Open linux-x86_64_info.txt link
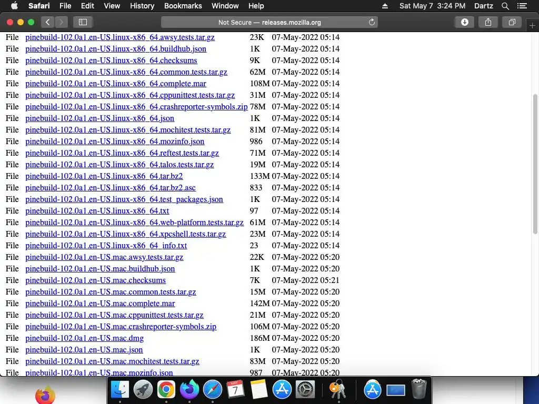Image resolution: width=539 pixels, height=404 pixels. [x=106, y=246]
